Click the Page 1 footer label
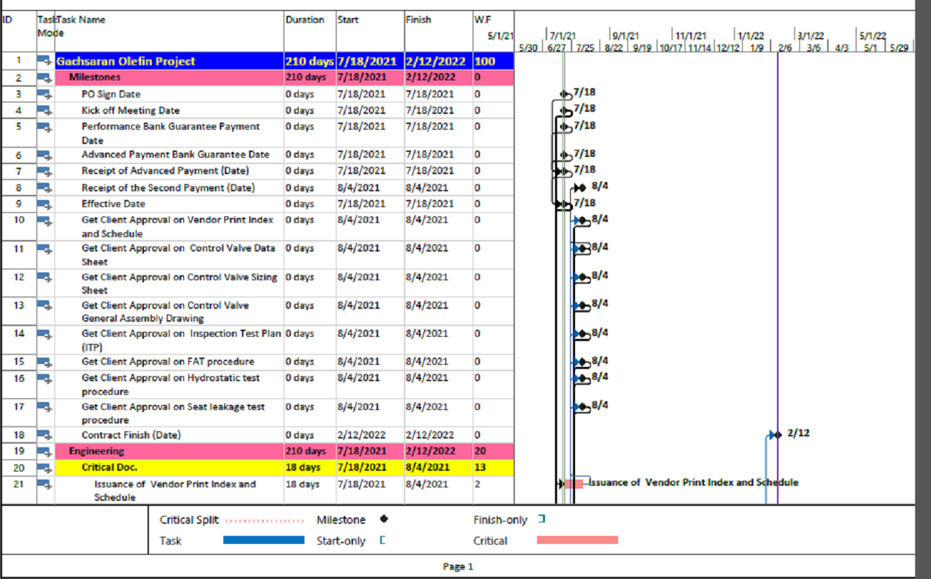Viewport: 931px width, 579px height. [x=458, y=566]
